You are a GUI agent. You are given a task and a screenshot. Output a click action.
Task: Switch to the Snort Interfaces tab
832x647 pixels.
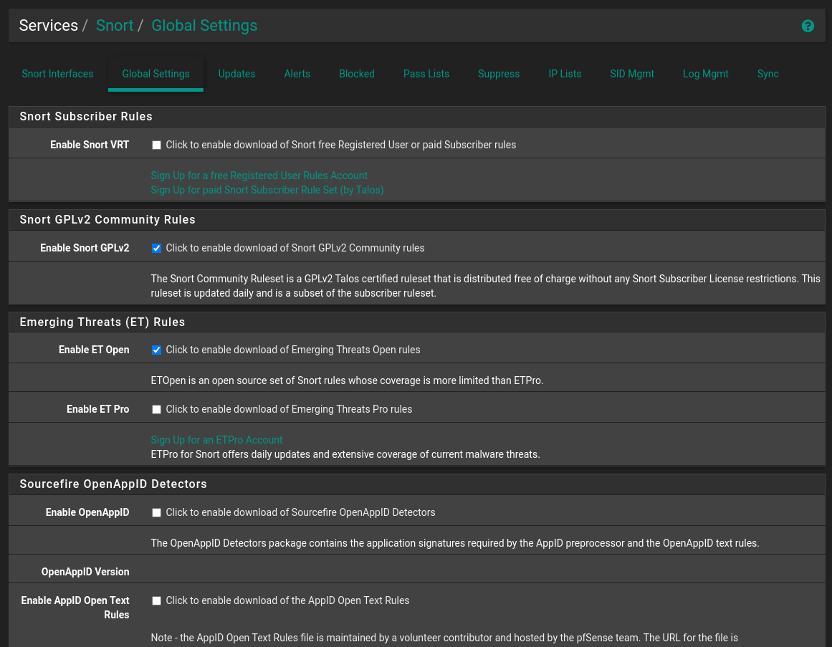coord(57,74)
